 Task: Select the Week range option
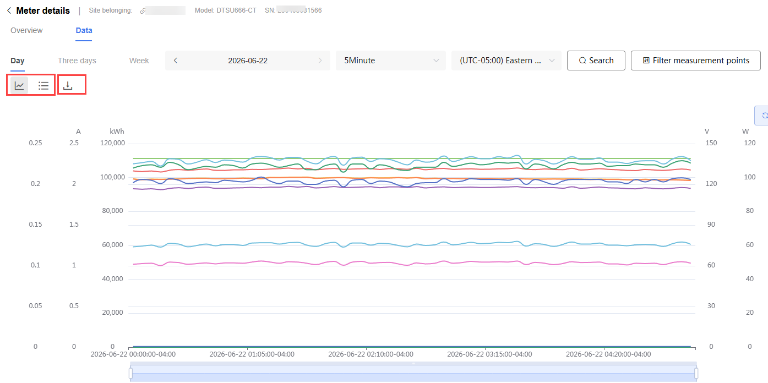[x=139, y=61]
